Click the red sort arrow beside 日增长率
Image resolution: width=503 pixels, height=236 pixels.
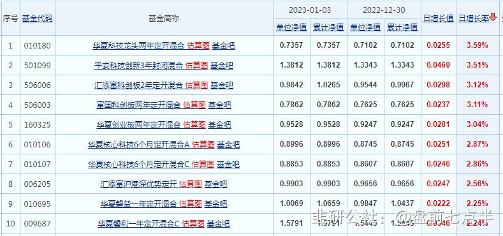pyautogui.click(x=493, y=18)
